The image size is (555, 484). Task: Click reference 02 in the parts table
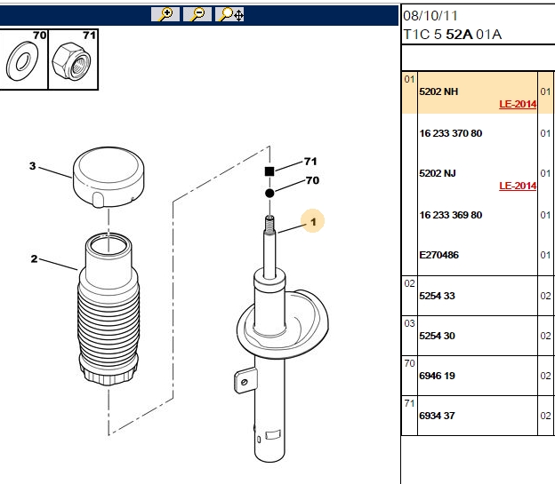(409, 283)
